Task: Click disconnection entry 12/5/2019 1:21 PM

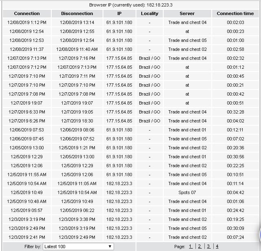Action: 77,148
